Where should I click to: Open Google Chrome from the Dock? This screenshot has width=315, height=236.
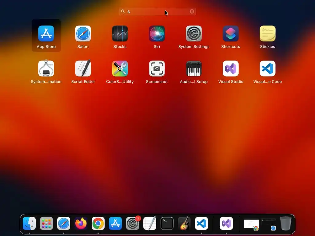98,223
